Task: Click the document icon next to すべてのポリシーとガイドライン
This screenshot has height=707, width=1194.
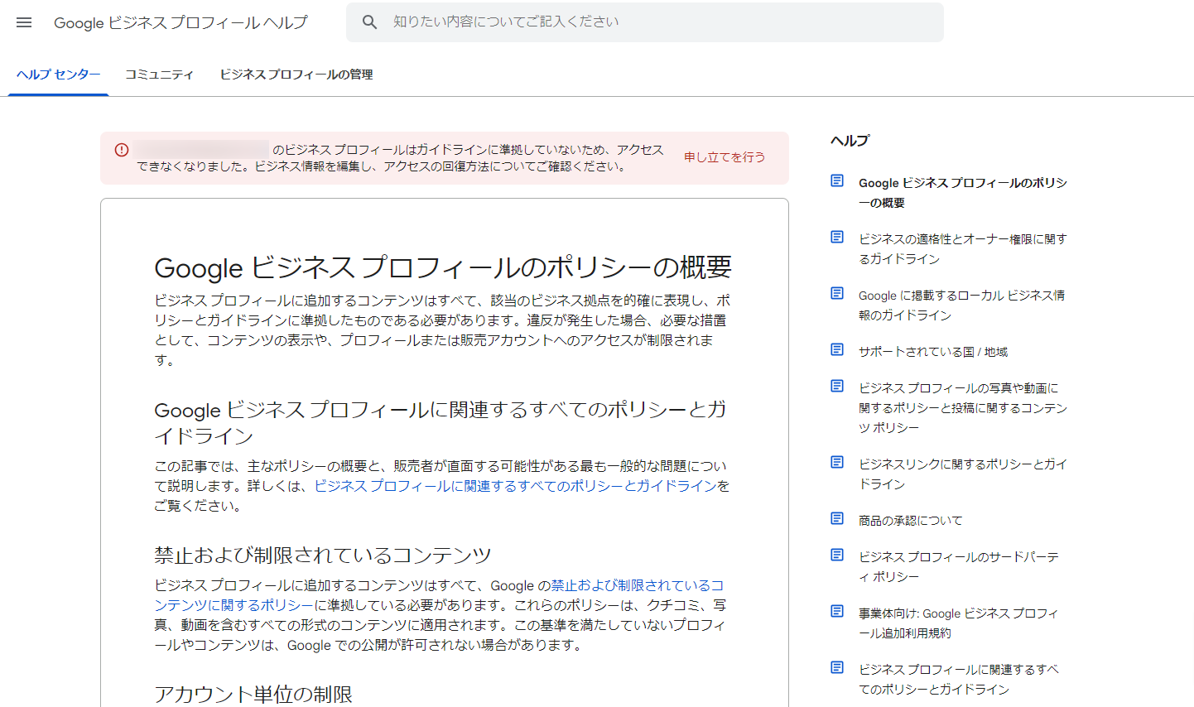Action: [836, 666]
